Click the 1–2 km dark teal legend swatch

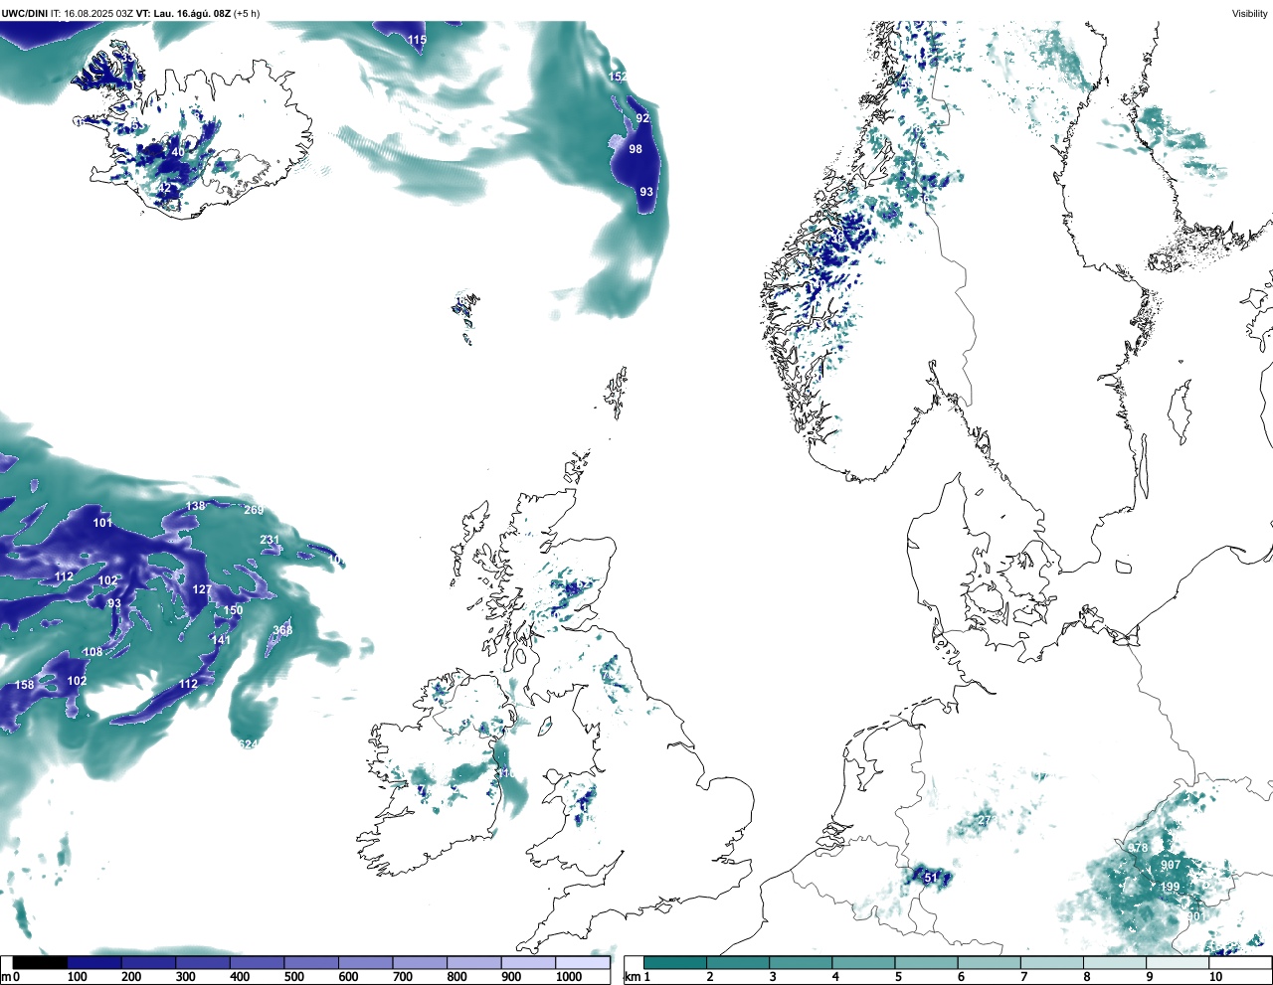pos(675,962)
